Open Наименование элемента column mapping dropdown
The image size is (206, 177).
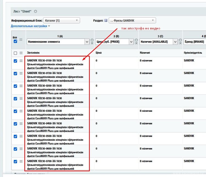tap(58, 42)
